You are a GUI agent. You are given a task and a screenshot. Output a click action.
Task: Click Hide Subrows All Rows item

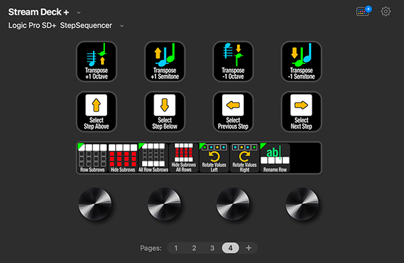pos(183,158)
